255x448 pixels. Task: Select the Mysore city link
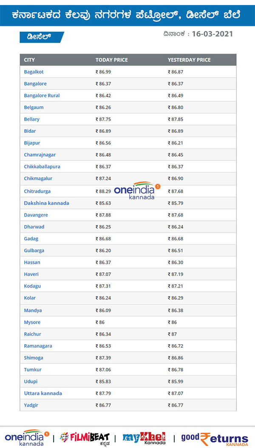32,322
